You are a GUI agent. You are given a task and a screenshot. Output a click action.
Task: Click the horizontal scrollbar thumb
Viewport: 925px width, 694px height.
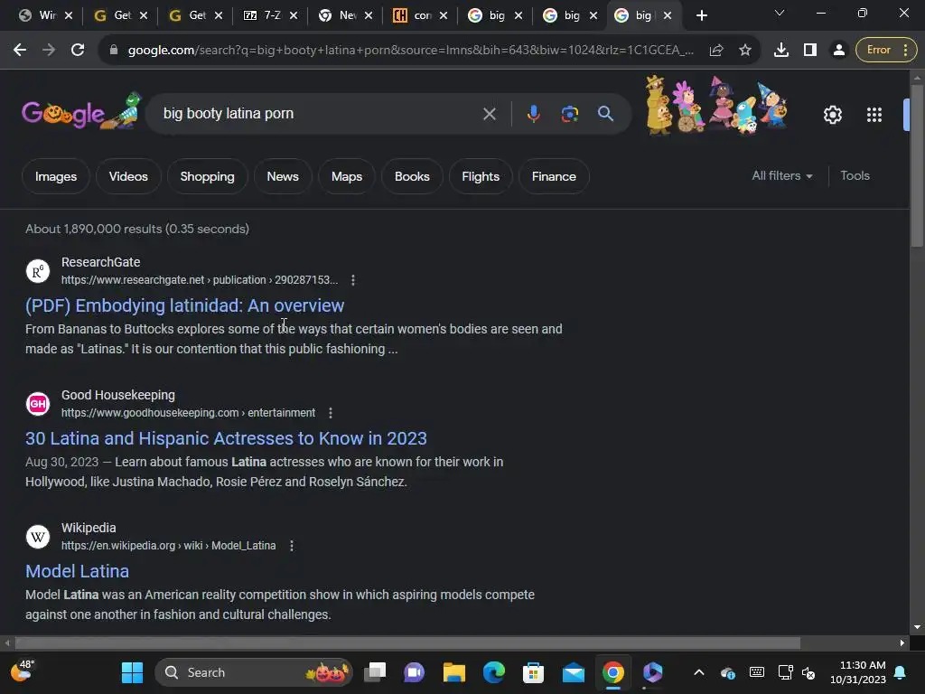click(407, 642)
